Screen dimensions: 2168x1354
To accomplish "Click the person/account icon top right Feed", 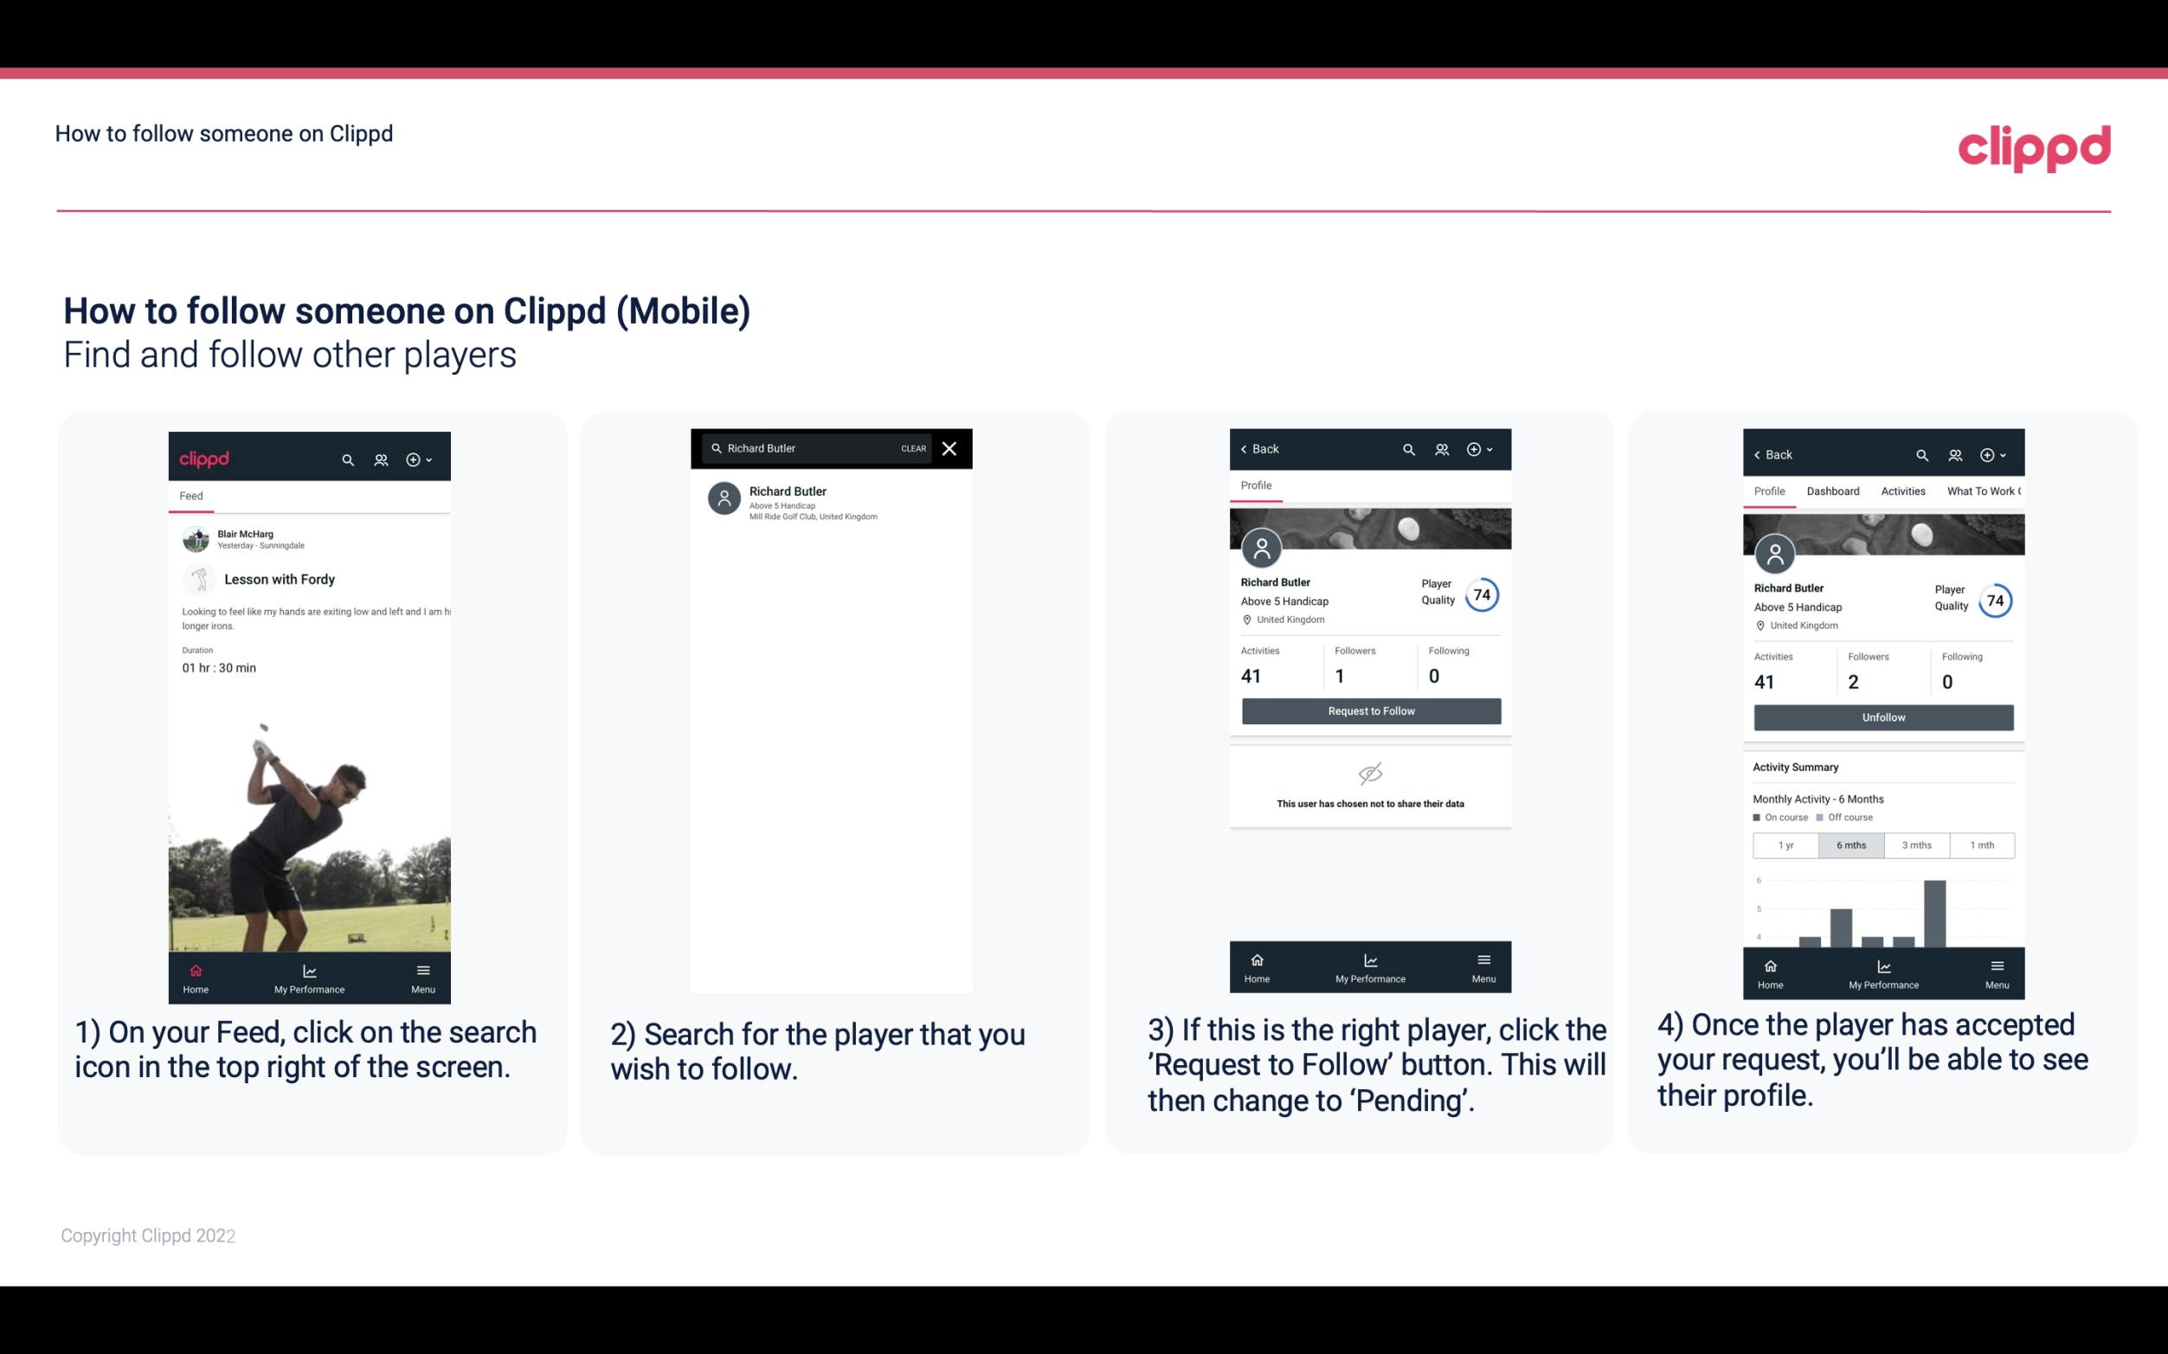I will click(x=379, y=459).
